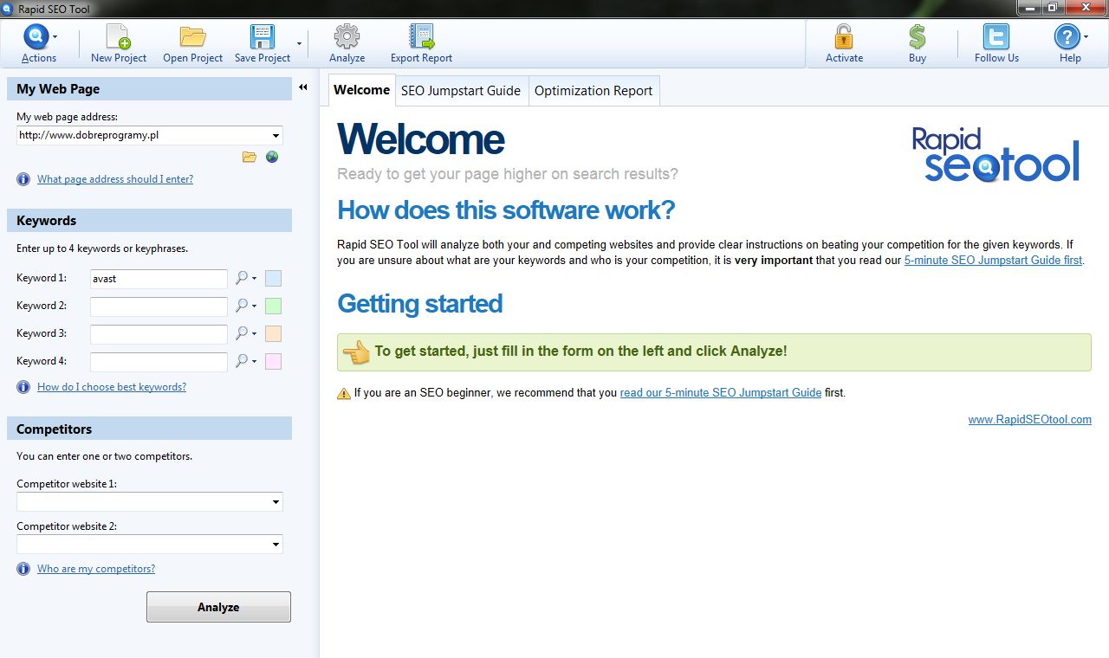Click the 'How does this software work?' heading
Screen dimensions: 1109x658
click(506, 210)
